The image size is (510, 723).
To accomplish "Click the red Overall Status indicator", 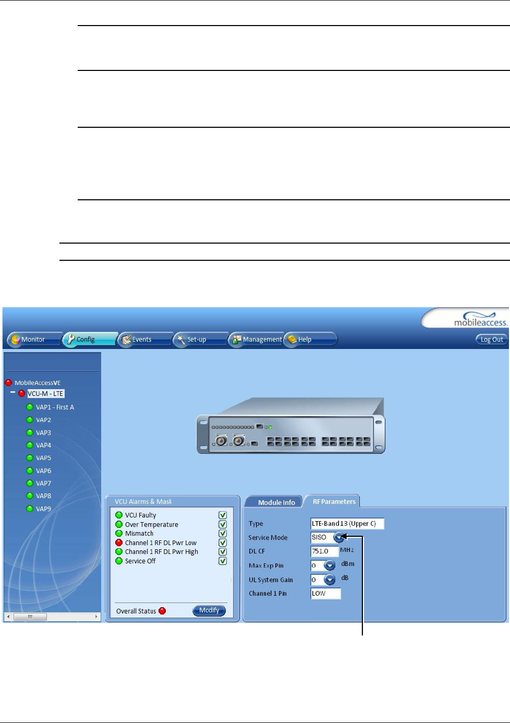I will (x=162, y=611).
